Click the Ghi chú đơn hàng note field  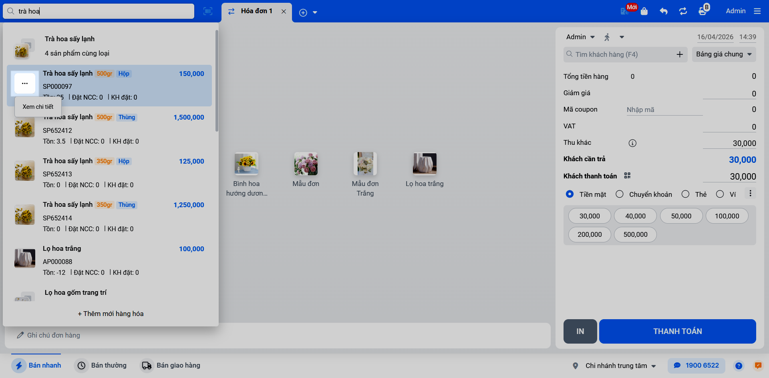coord(278,335)
